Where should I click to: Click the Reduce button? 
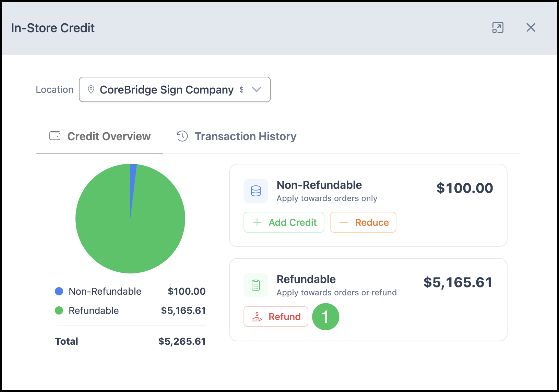363,222
